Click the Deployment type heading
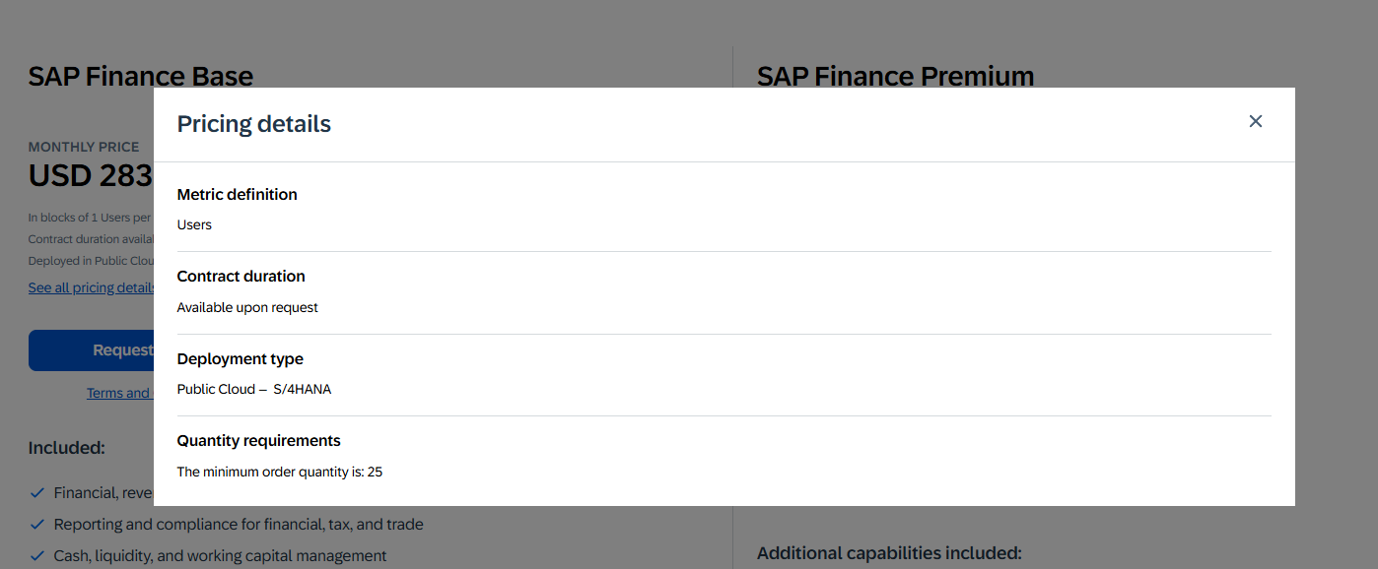Viewport: 1378px width, 569px height. tap(241, 359)
